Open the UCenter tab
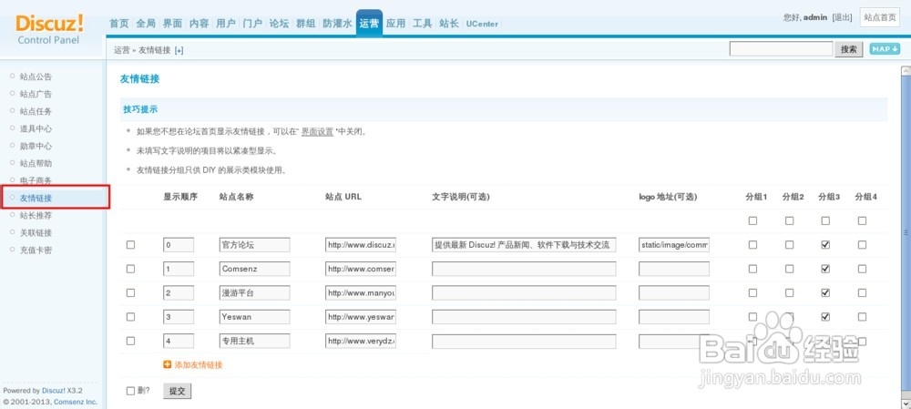Screen dimensions: 911x409 point(482,24)
